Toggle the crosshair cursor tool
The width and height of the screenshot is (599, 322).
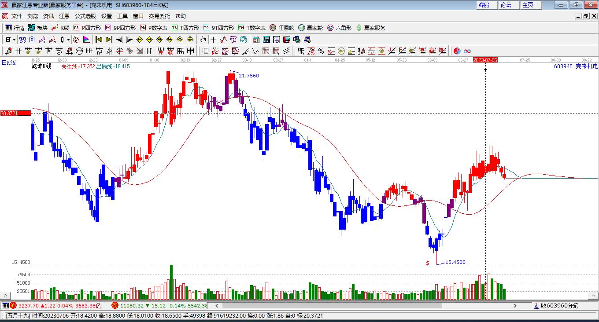[x=213, y=40]
